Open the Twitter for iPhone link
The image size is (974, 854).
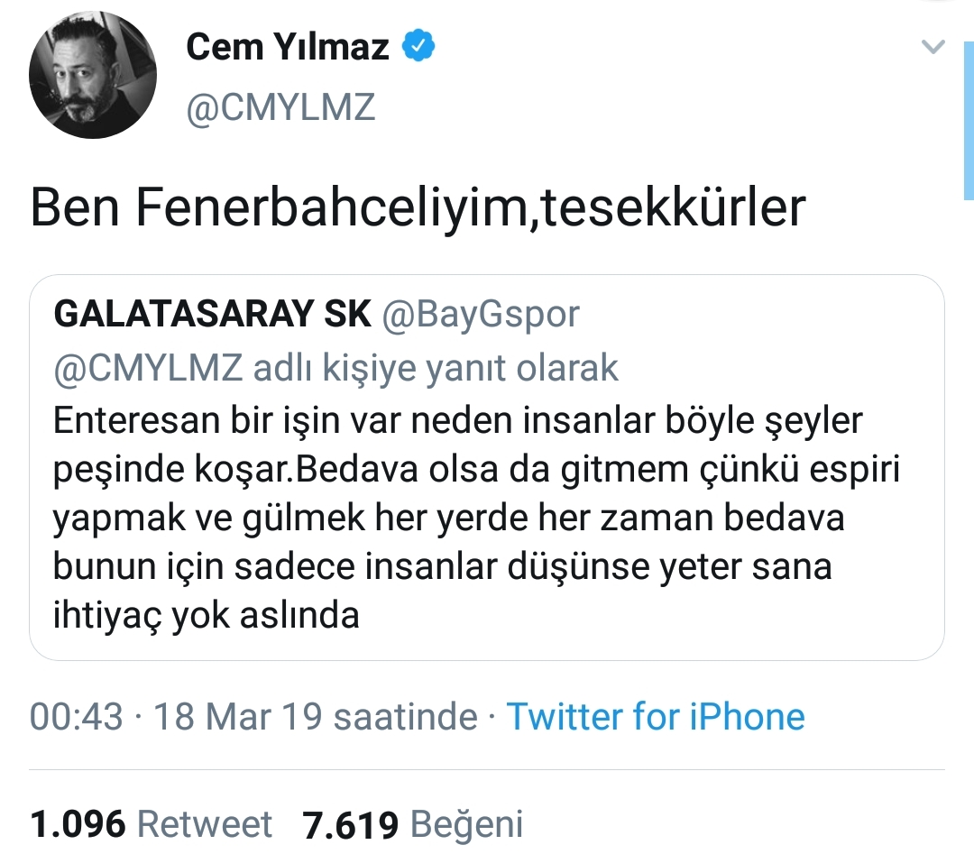click(656, 717)
